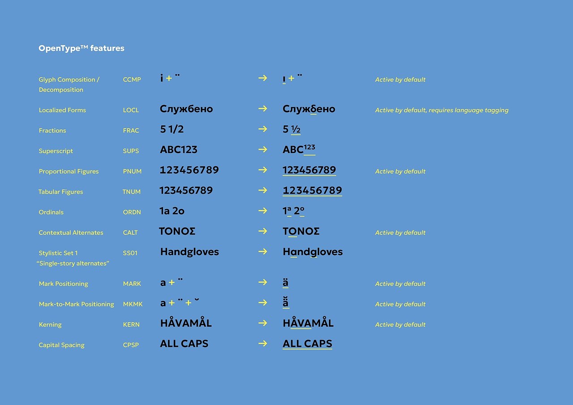Click 'Active by default, requires language tagging' note
The height and width of the screenshot is (405, 573).
tap(442, 110)
